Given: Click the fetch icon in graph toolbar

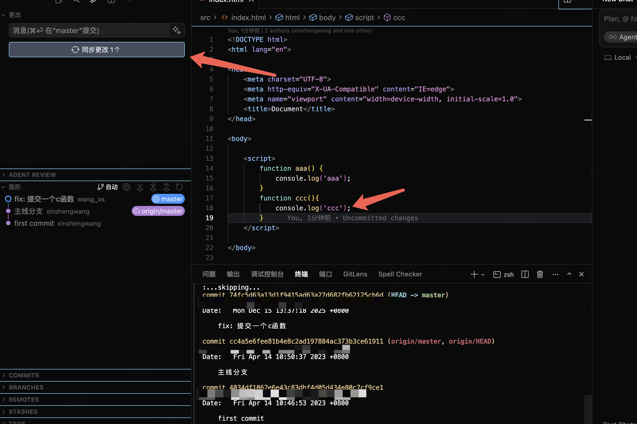Looking at the screenshot, I should [140, 187].
